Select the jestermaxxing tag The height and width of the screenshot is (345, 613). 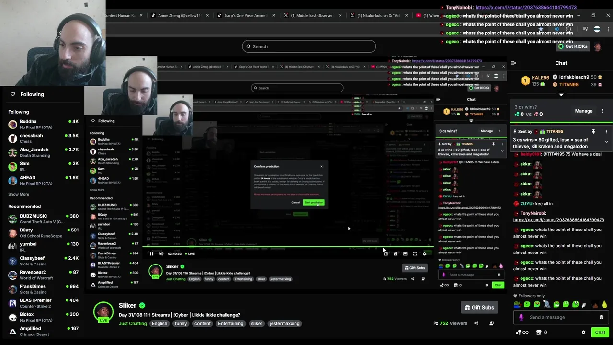(x=284, y=323)
